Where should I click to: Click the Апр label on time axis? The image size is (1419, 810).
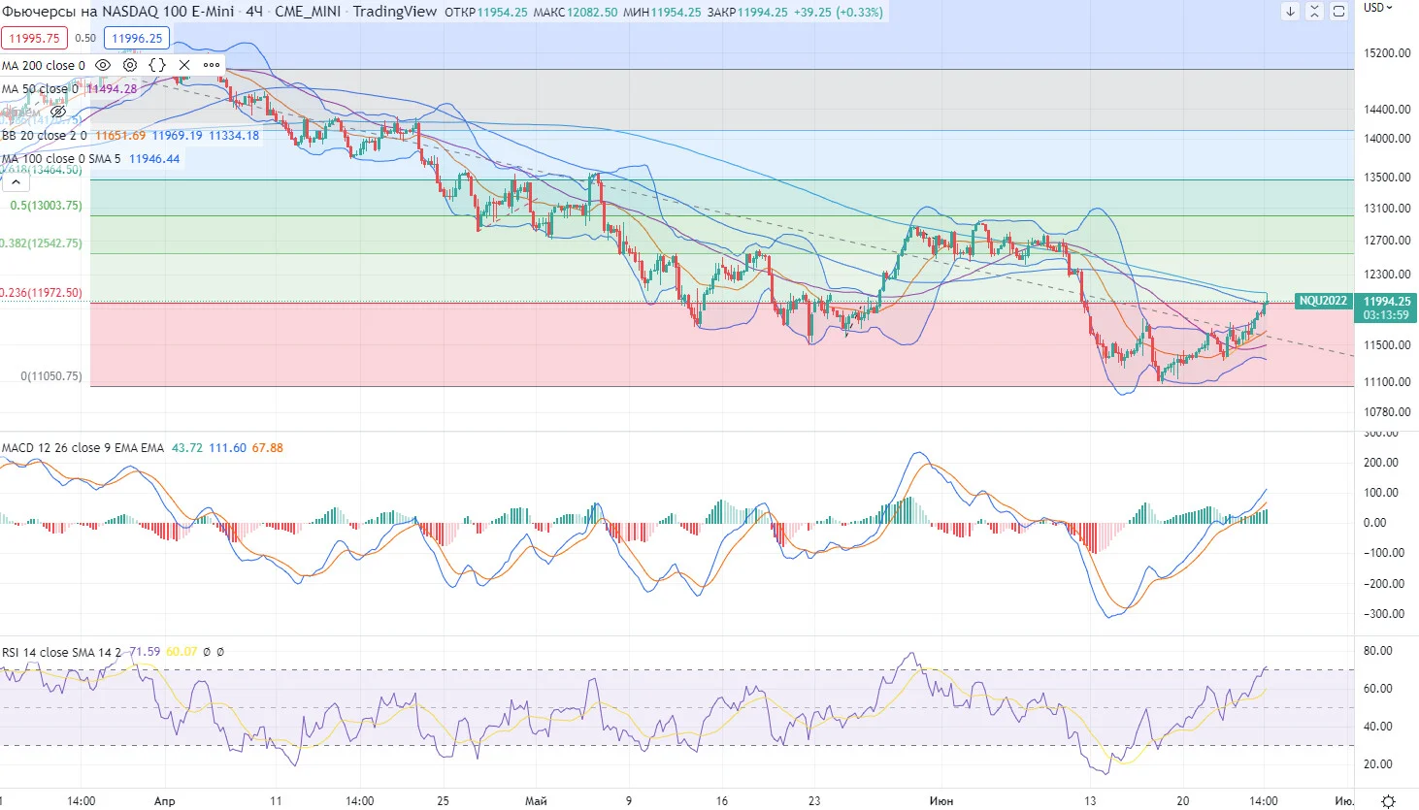tap(165, 801)
